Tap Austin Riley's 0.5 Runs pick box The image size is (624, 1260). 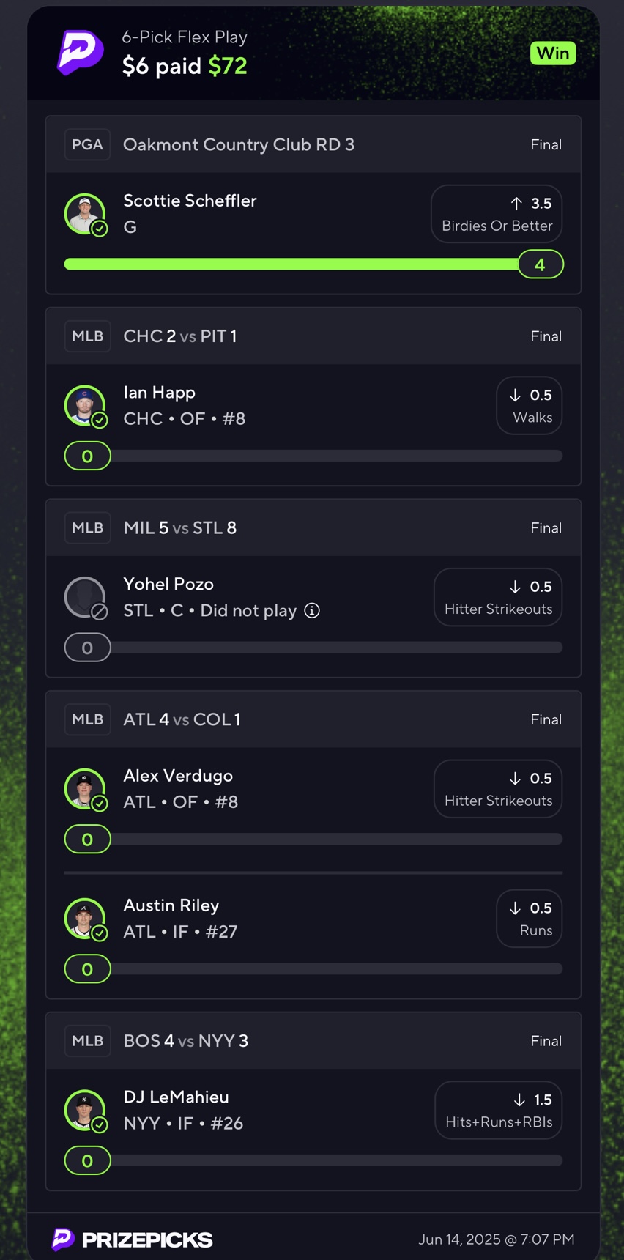coord(530,919)
